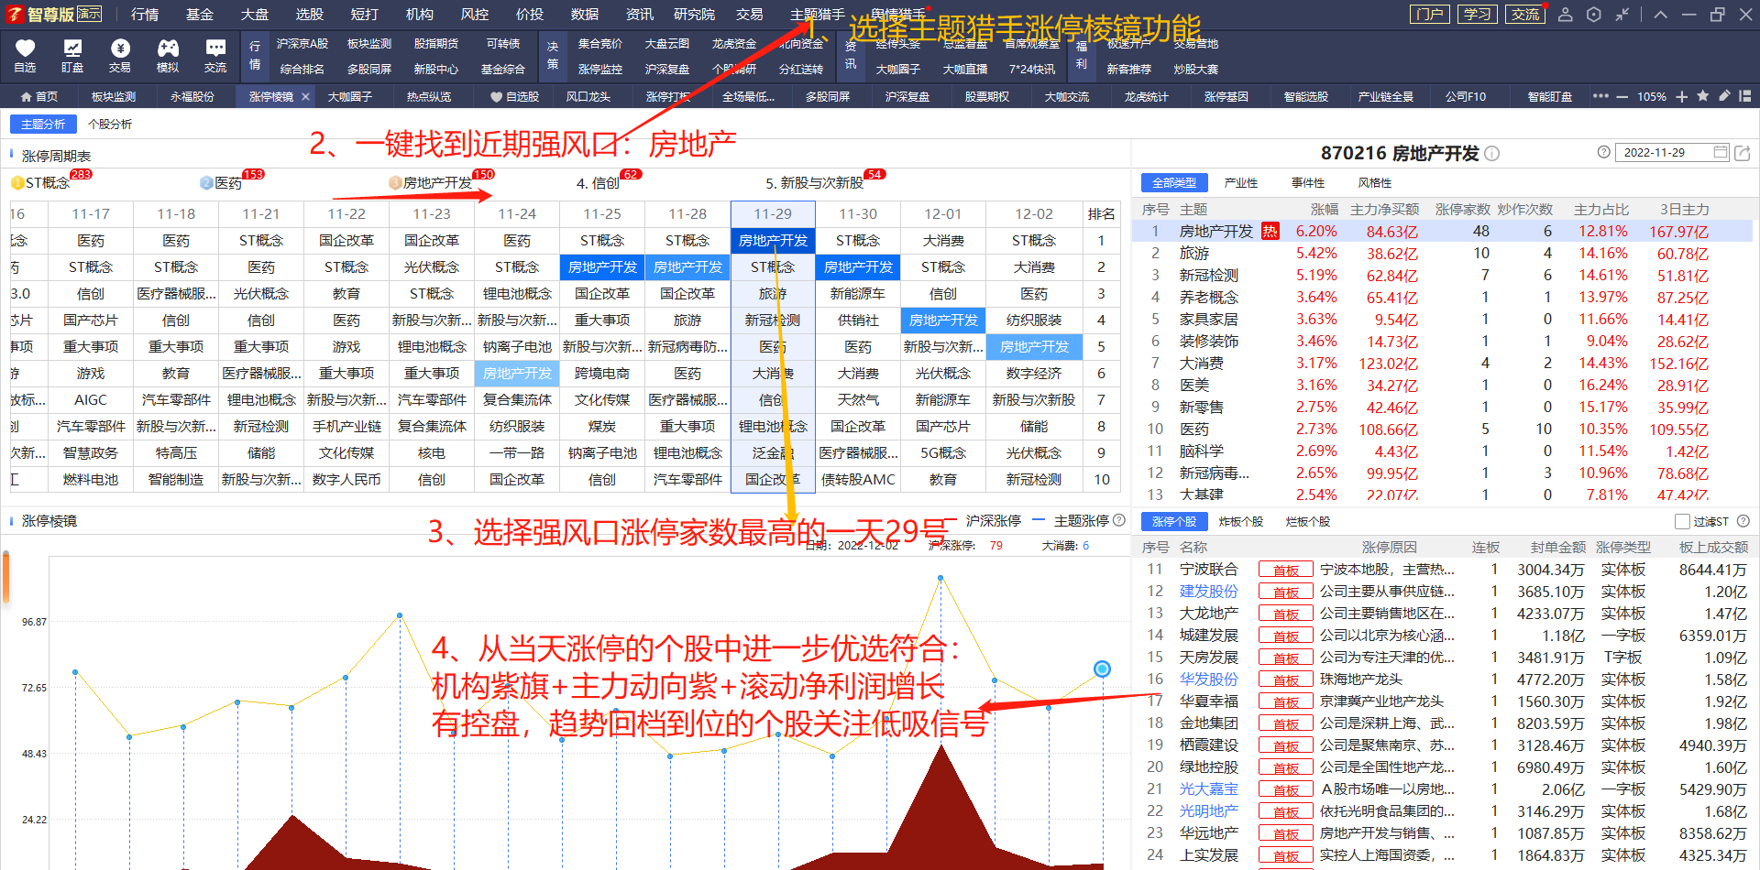
Task: Click the shrink window arrows icon
Action: pos(1622,15)
